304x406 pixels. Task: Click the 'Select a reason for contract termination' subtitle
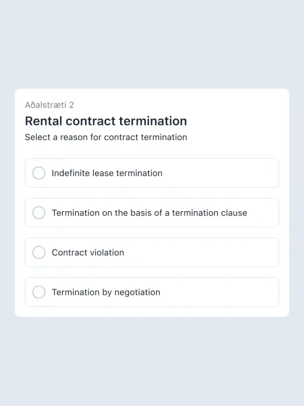(106, 137)
